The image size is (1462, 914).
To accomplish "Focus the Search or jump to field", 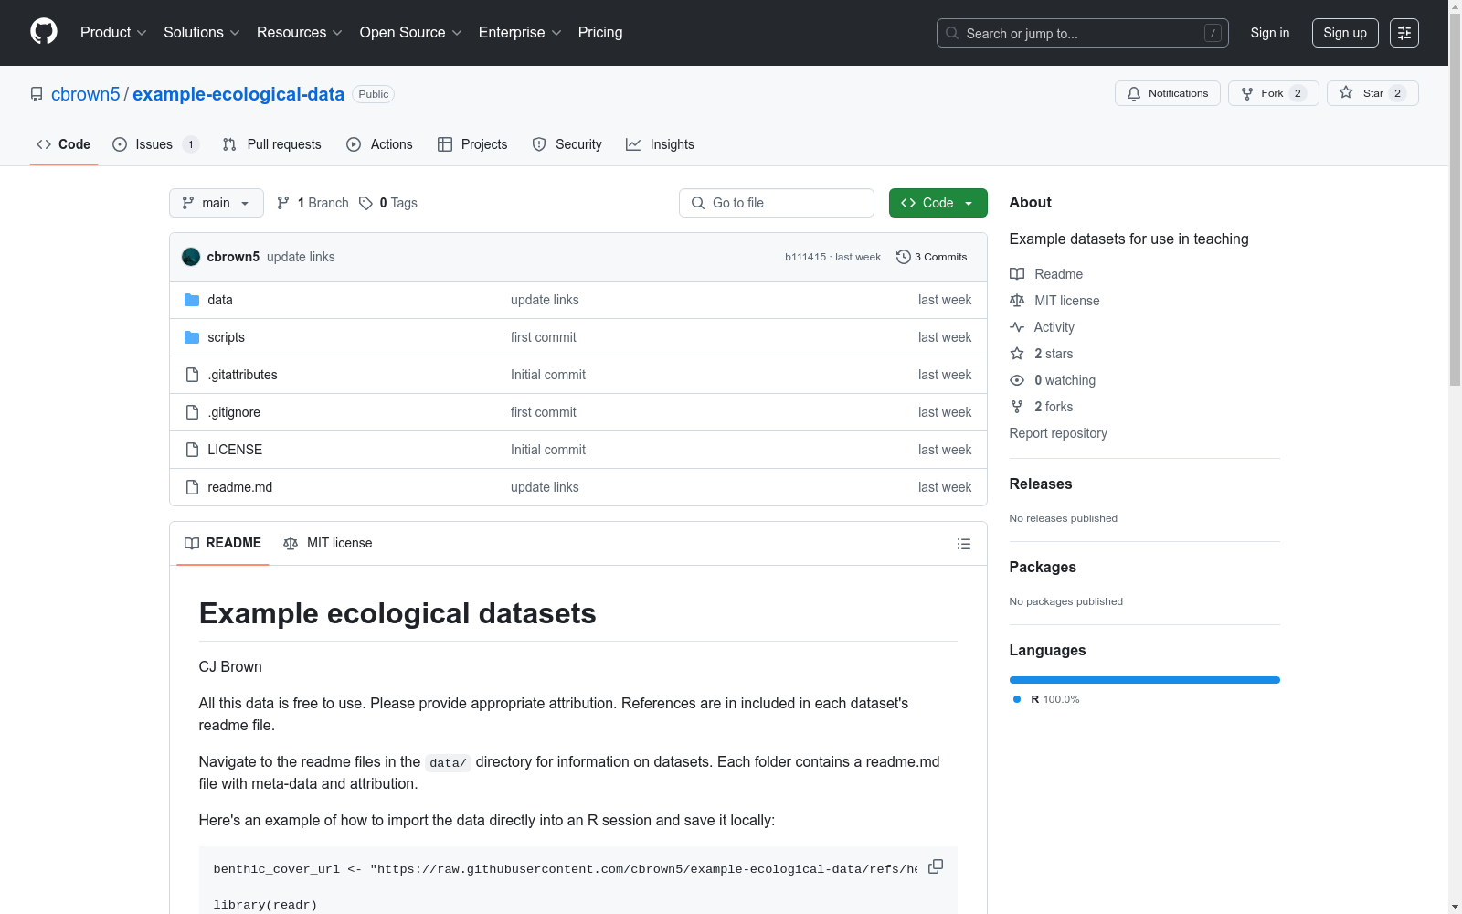I will [1083, 33].
